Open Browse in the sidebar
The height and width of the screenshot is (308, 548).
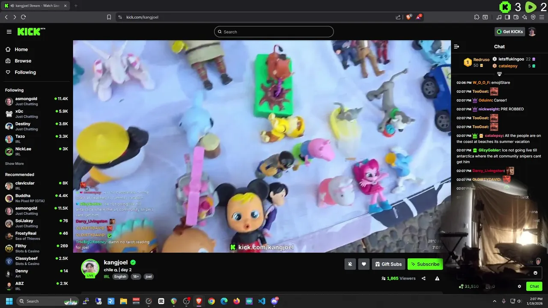click(x=36, y=61)
